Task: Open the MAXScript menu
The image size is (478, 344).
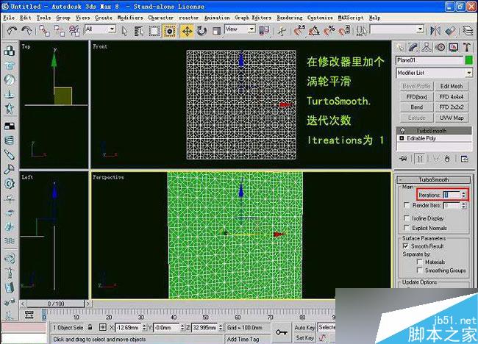Action: 351,18
